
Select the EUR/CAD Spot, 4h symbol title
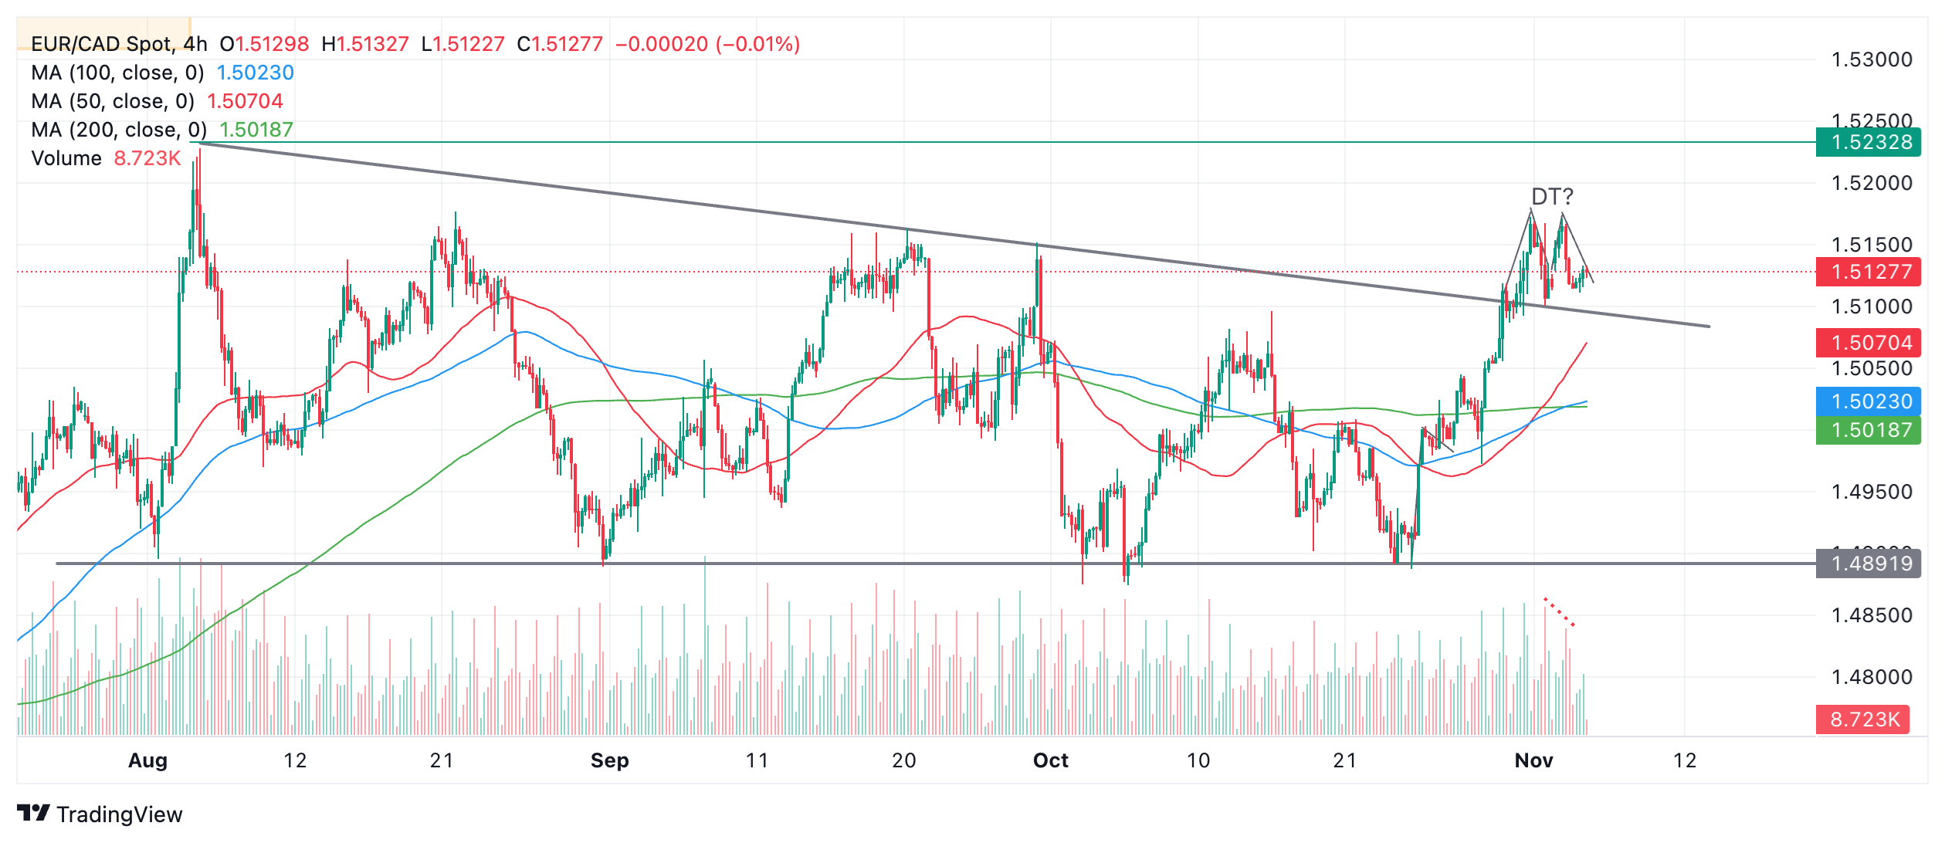(x=119, y=44)
